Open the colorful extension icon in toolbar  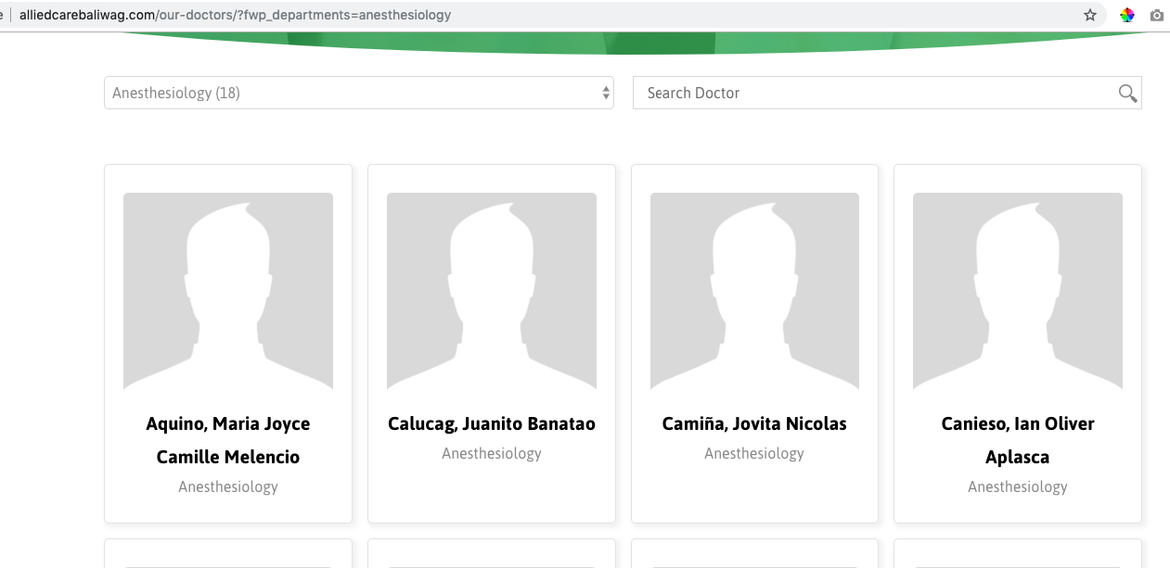click(1127, 15)
